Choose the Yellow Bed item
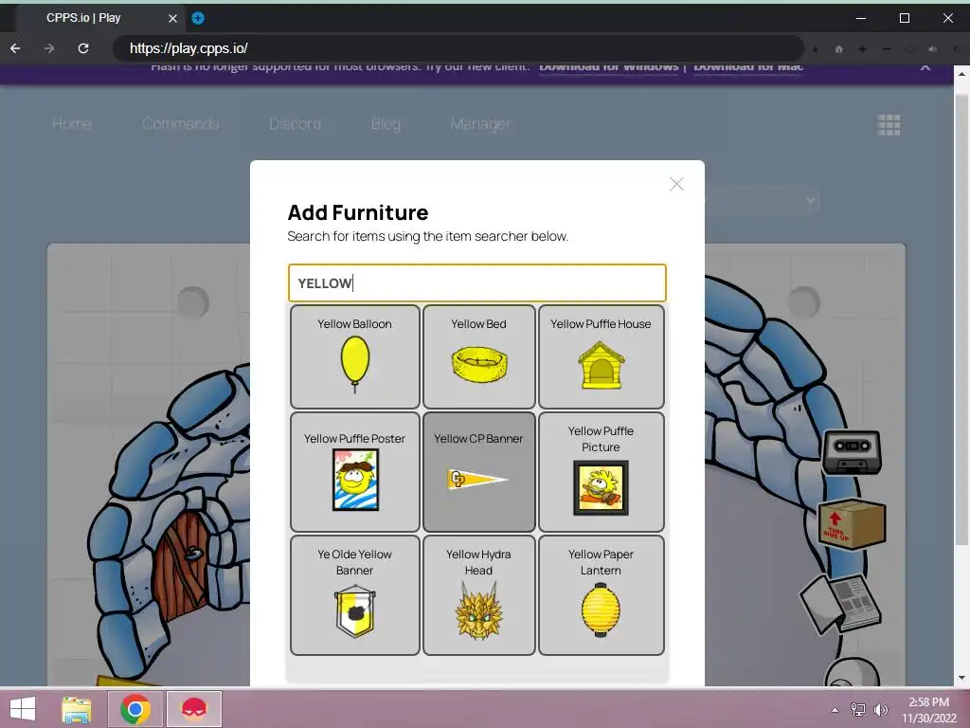 pyautogui.click(x=478, y=356)
